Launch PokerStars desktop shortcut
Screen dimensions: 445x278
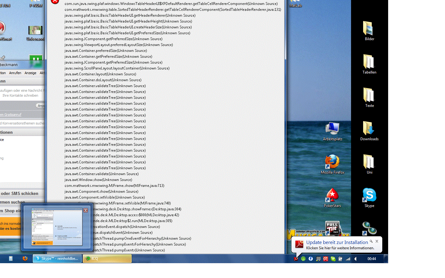coord(332,196)
